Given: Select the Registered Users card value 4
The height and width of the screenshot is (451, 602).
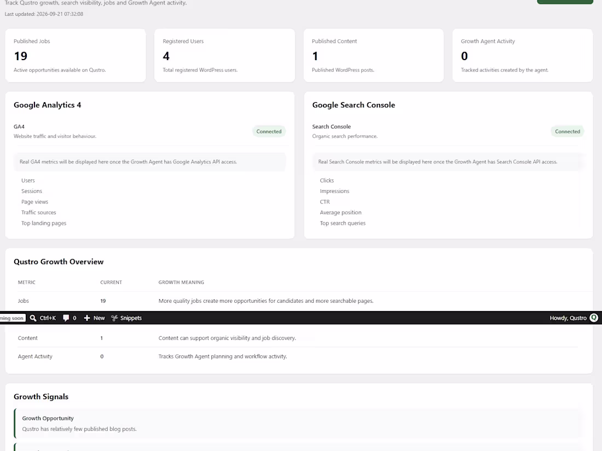Looking at the screenshot, I should tap(166, 56).
